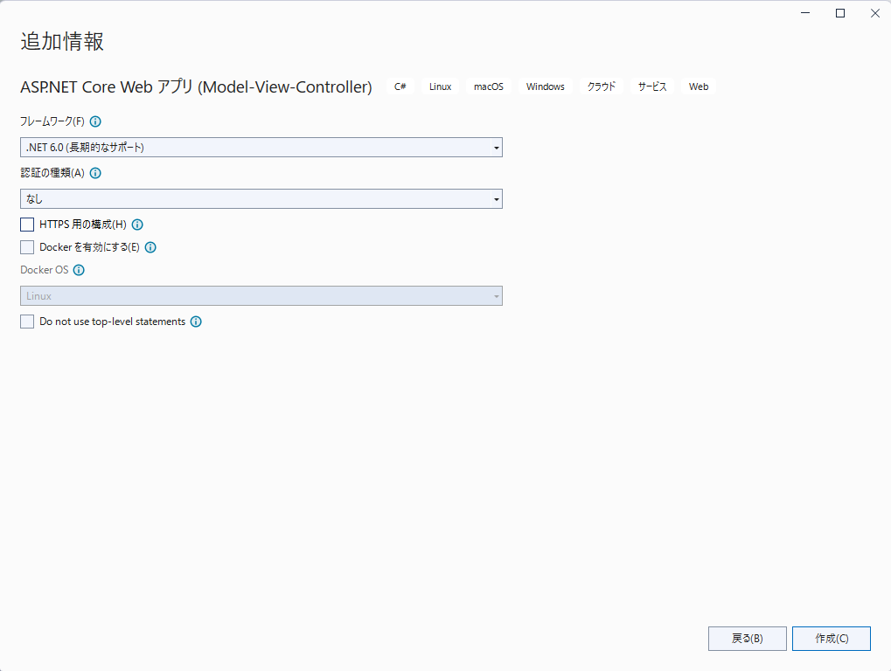Toggle the Docker を有効にする(E) checkbox
Image resolution: width=891 pixels, height=671 pixels.
click(x=27, y=247)
